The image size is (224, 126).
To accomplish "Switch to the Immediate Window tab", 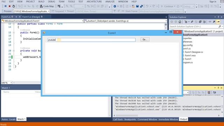I will [x=168, y=119].
